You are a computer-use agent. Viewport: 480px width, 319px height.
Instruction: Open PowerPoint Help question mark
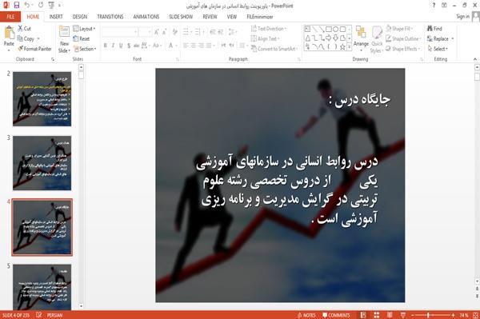(x=434, y=6)
